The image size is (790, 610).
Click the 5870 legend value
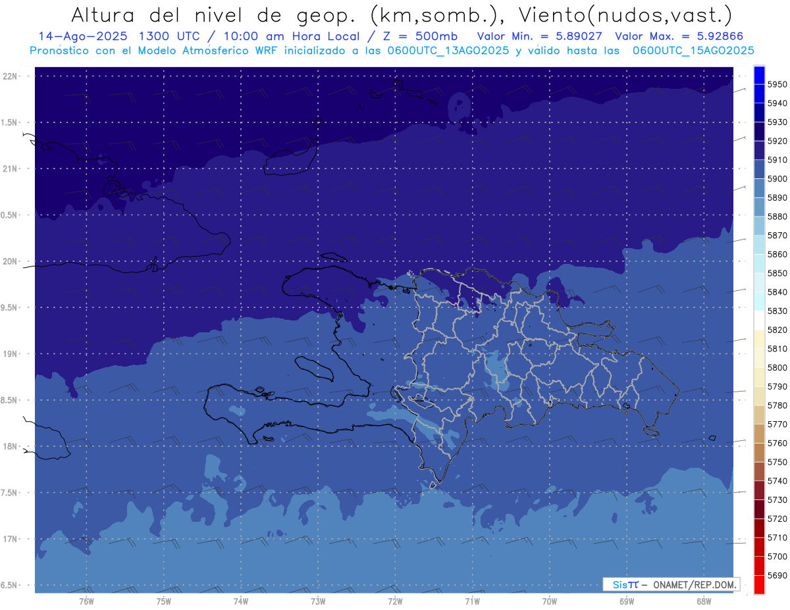[x=777, y=236]
